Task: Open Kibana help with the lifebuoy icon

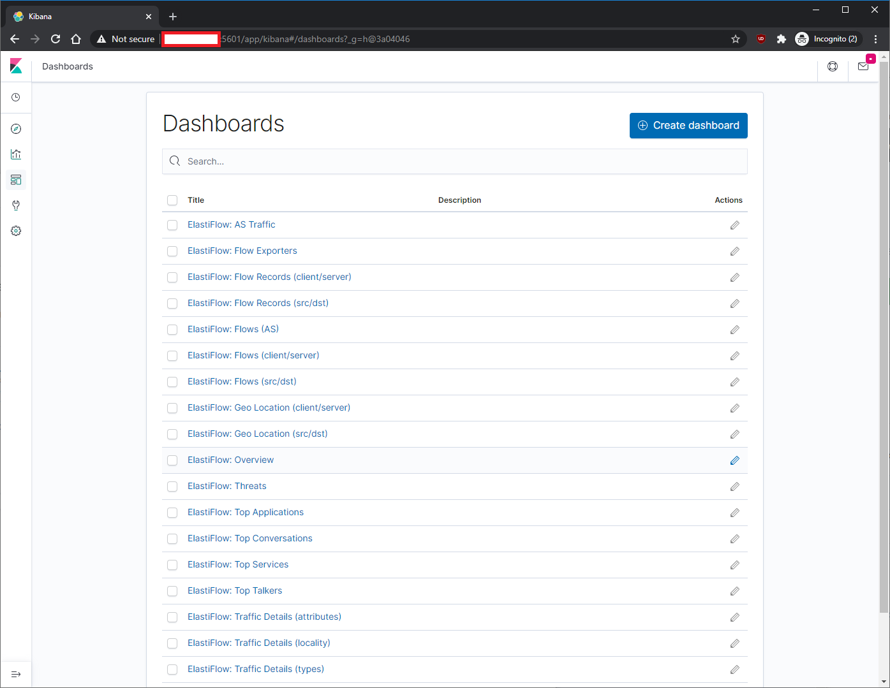Action: pos(833,66)
